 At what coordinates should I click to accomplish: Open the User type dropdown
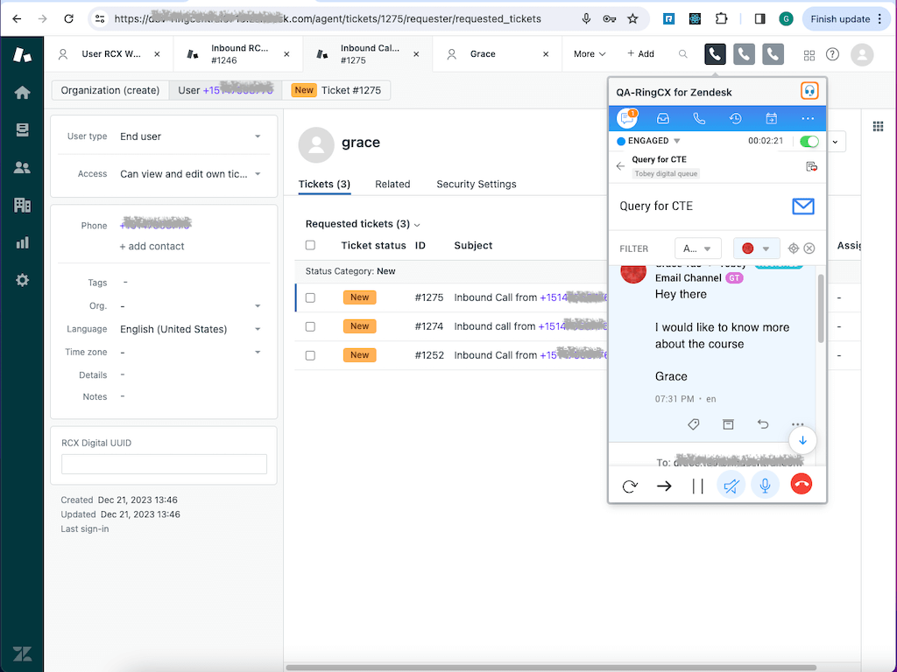[x=258, y=136]
